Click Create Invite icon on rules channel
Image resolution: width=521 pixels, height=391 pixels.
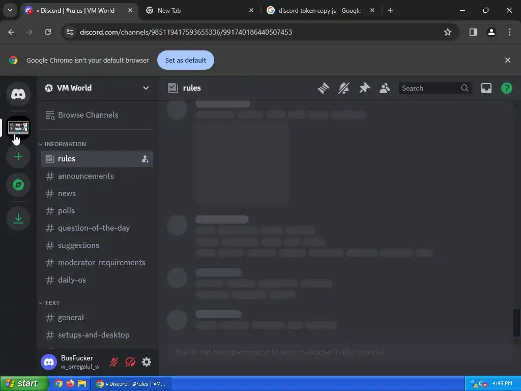(x=145, y=159)
